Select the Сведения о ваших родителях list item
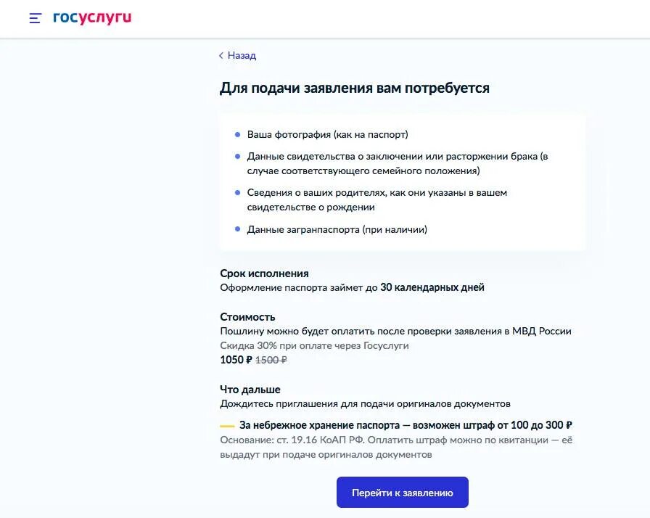The height and width of the screenshot is (518, 650). coord(377,200)
